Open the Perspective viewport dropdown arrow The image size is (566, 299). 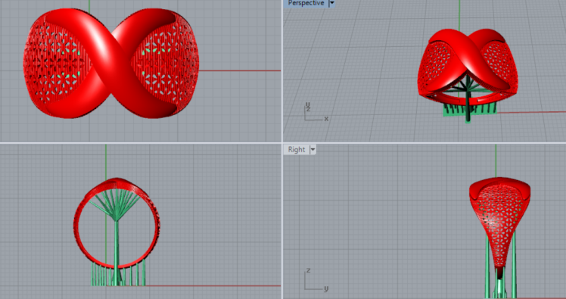point(331,3)
